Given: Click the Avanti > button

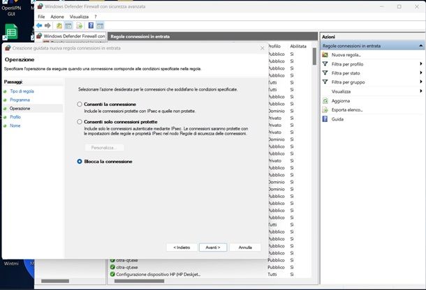Looking at the screenshot, I should (213, 247).
